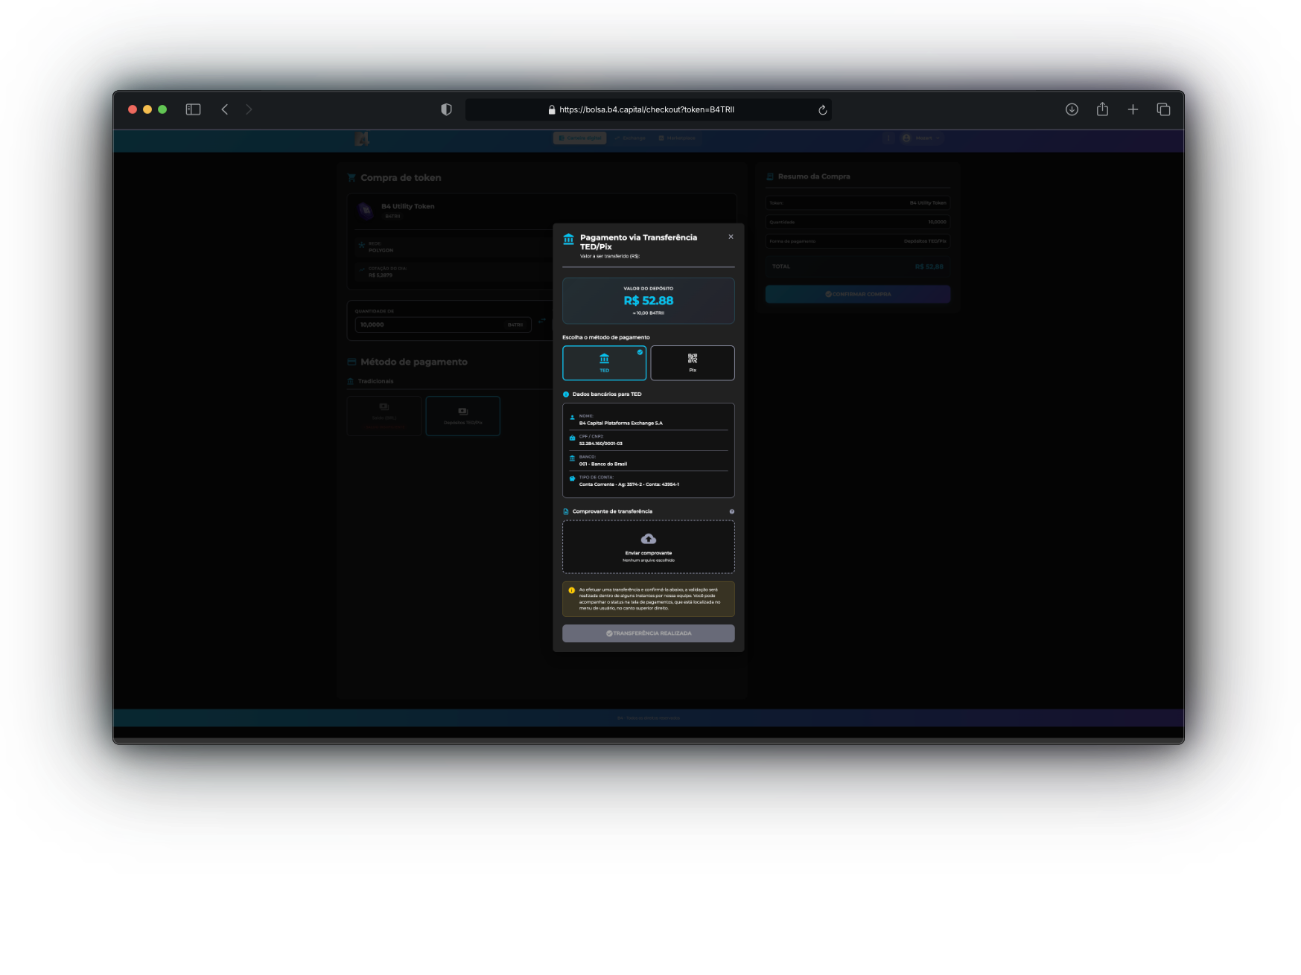Click the browser address bar URL

(x=646, y=109)
